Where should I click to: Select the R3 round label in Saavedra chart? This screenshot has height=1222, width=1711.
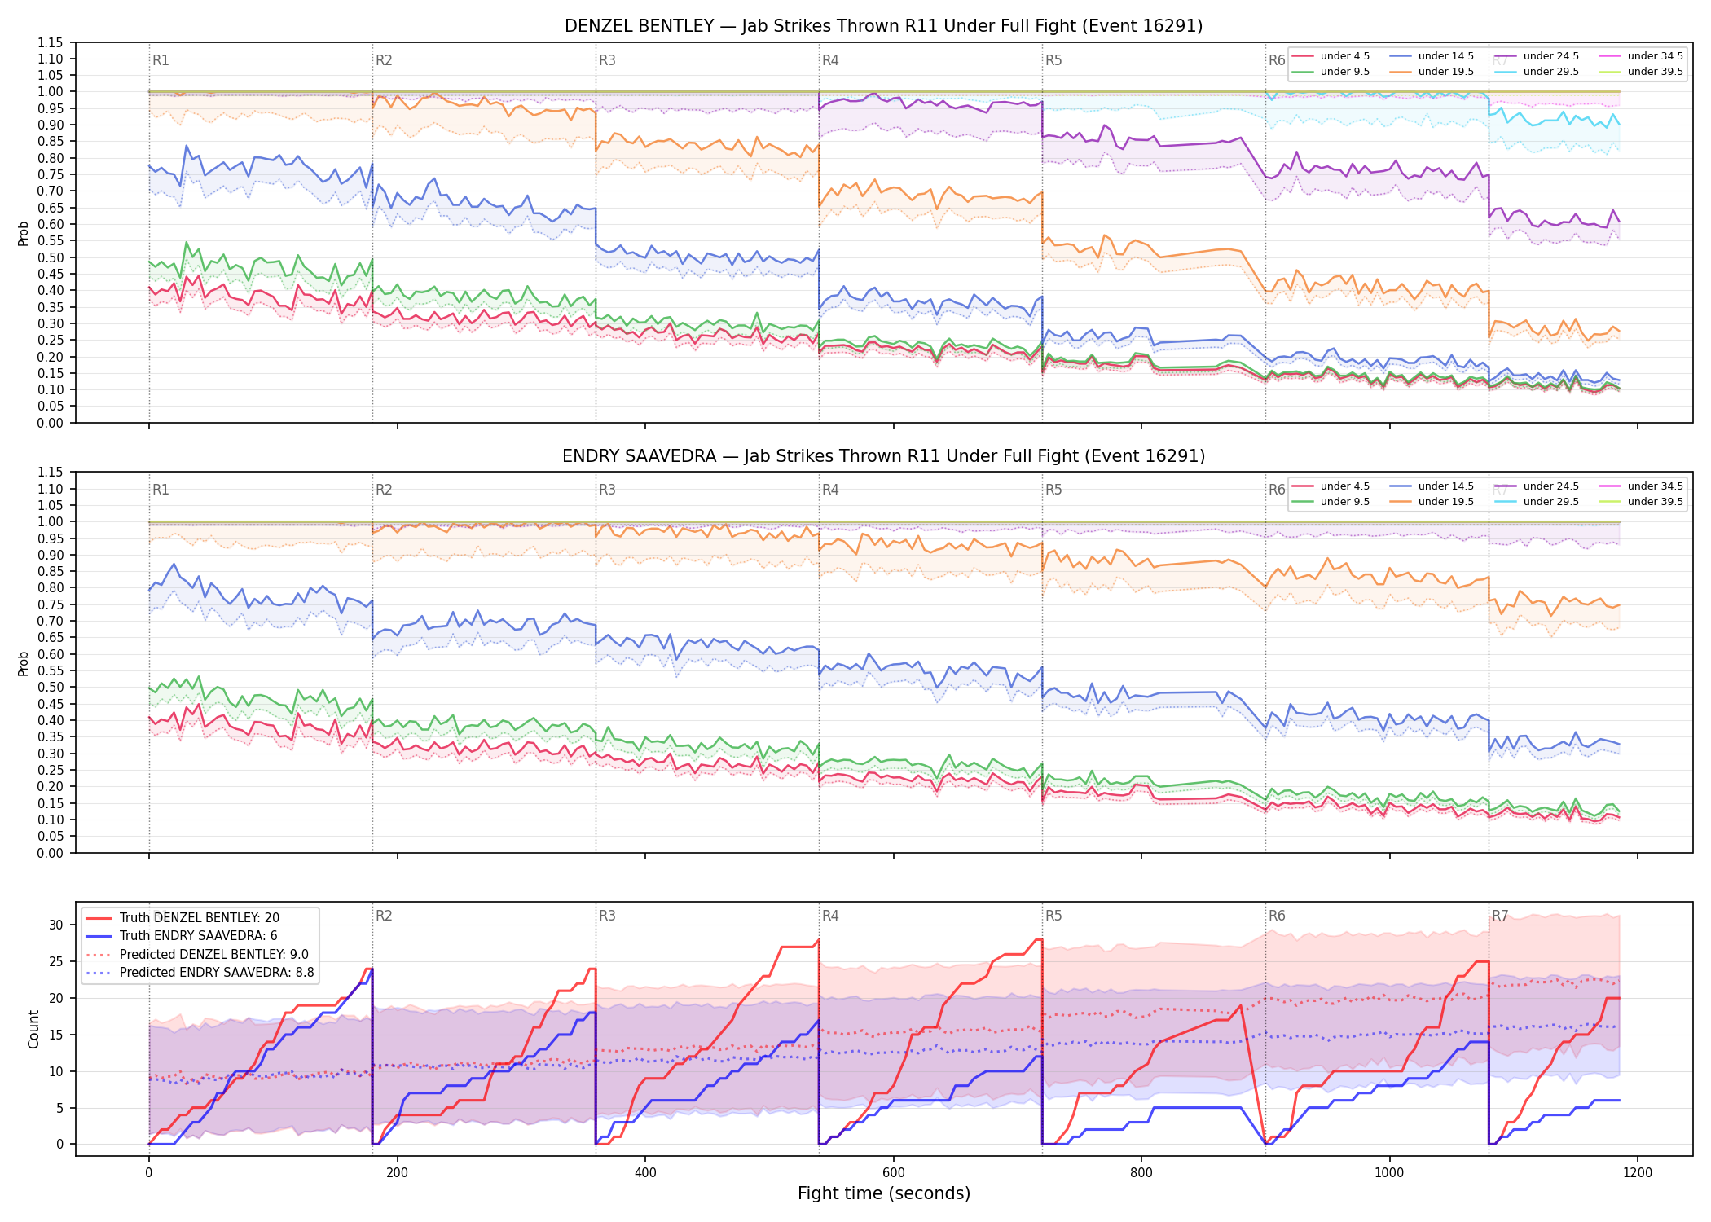coord(607,490)
